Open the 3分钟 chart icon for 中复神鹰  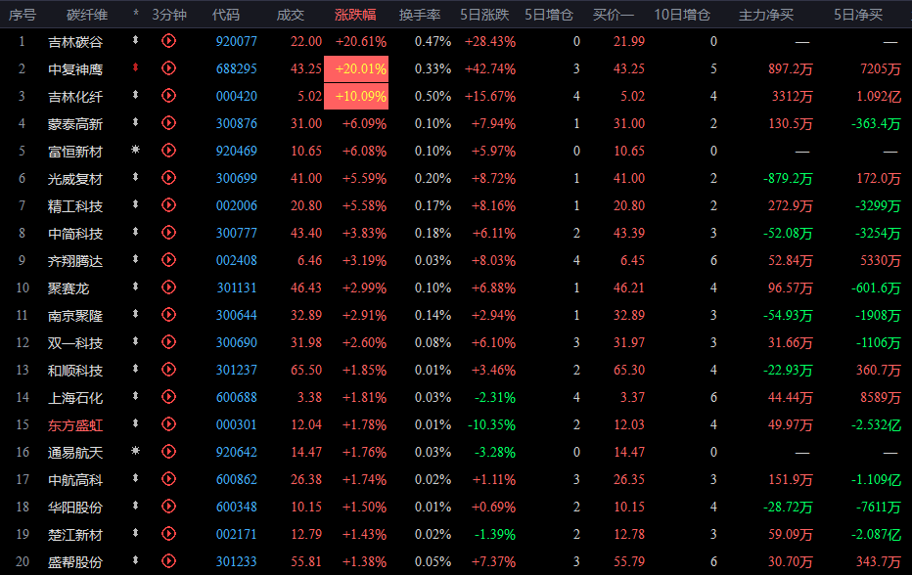(x=168, y=68)
